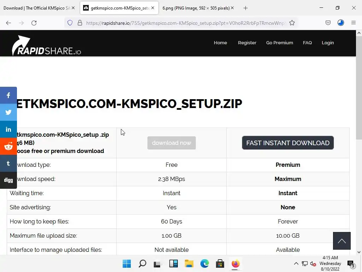Screen dimensions: 362x272
Task: Open clock and date flyout
Action: click(x=330, y=263)
